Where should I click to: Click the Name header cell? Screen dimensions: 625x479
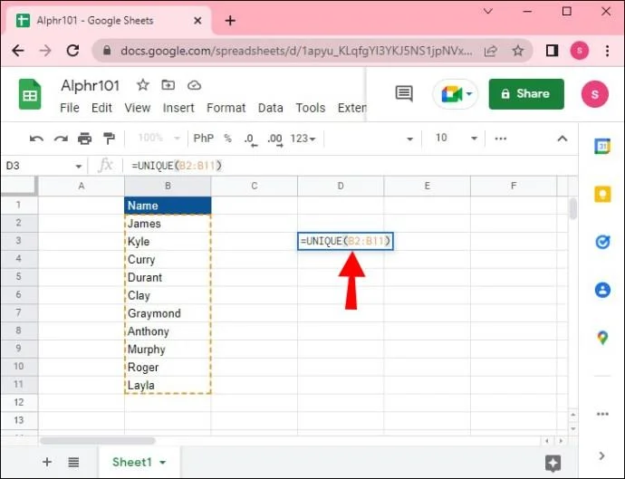pos(168,206)
